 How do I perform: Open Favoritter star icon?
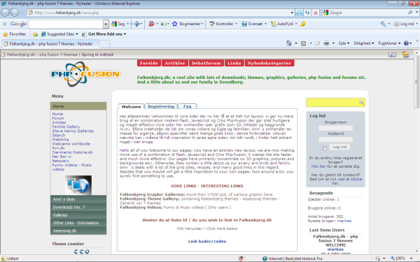click(6, 34)
